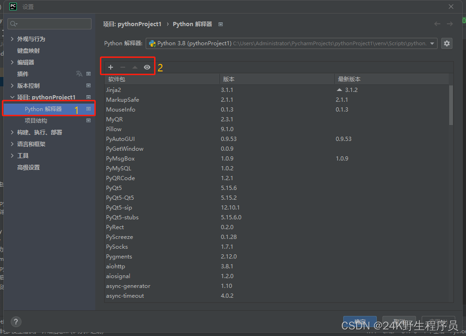466x336 pixels.
Task: Open 键盘映射 settings page
Action: pyautogui.click(x=28, y=50)
